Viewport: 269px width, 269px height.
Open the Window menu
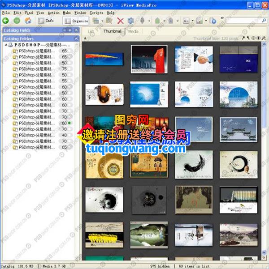click(x=80, y=13)
